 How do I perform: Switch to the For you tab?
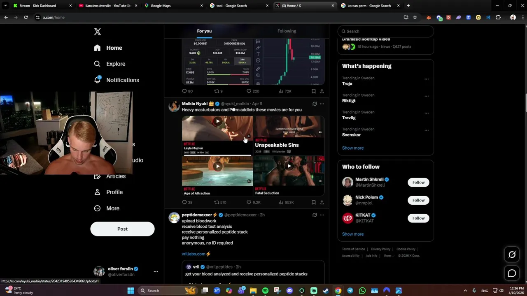tap(204, 31)
